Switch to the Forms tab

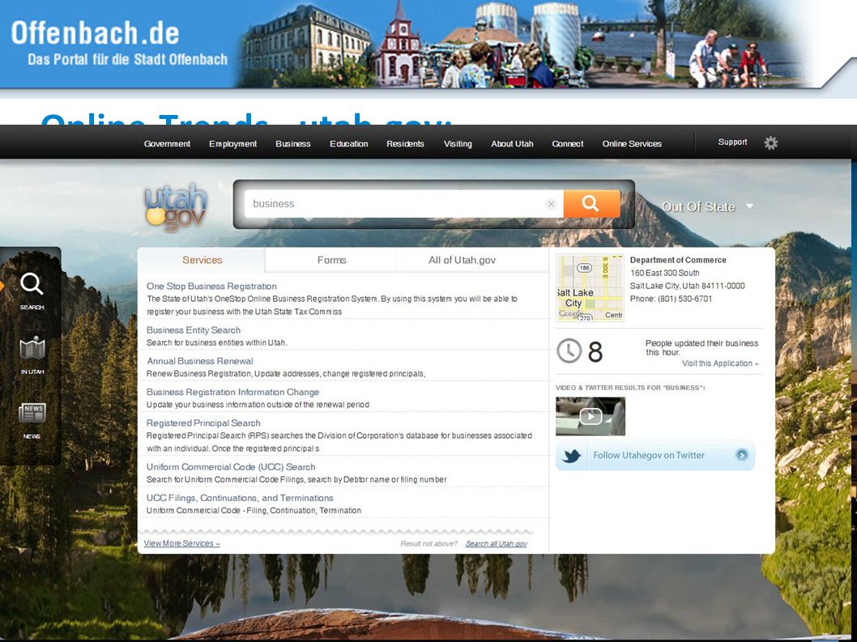[331, 260]
